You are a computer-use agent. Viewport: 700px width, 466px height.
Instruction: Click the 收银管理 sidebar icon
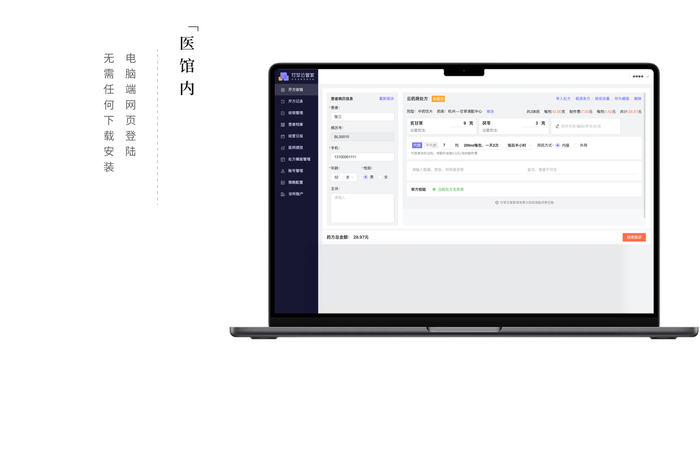[x=283, y=113]
